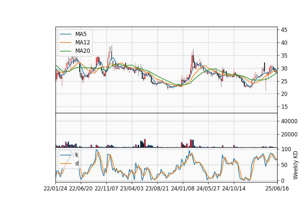Click the 50 KD axis label
The image size is (308, 222).
pyautogui.click(x=284, y=165)
